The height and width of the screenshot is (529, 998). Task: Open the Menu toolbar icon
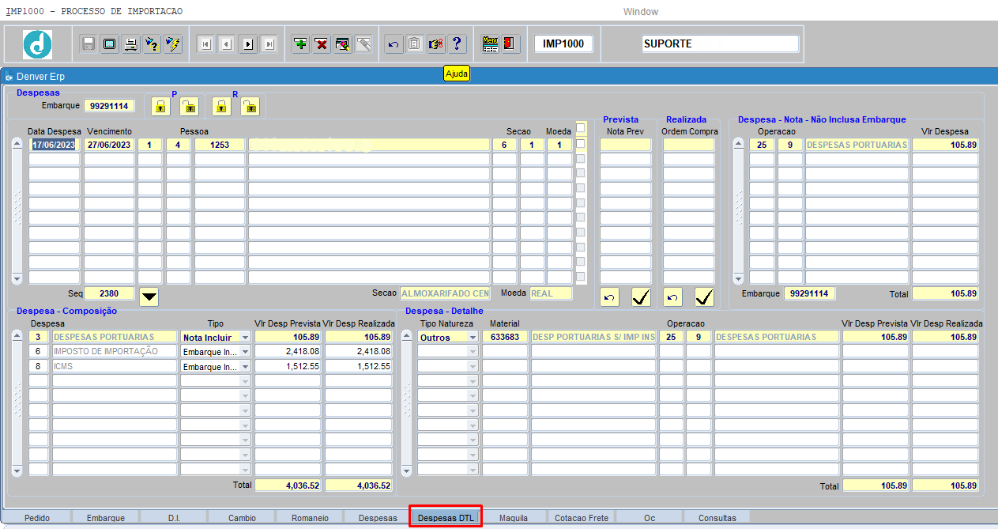[x=490, y=43]
